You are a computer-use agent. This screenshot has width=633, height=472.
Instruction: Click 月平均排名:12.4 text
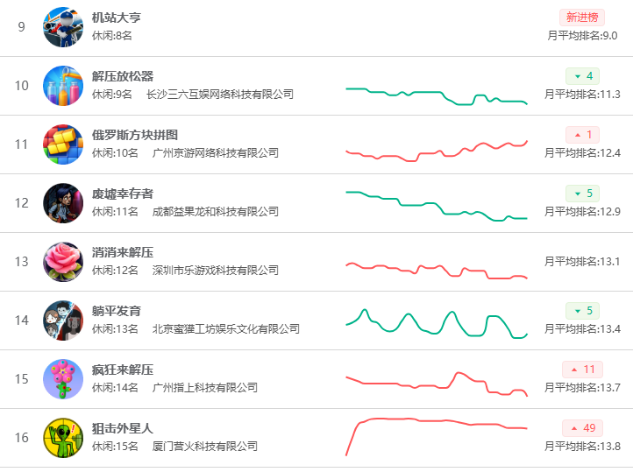tap(582, 153)
